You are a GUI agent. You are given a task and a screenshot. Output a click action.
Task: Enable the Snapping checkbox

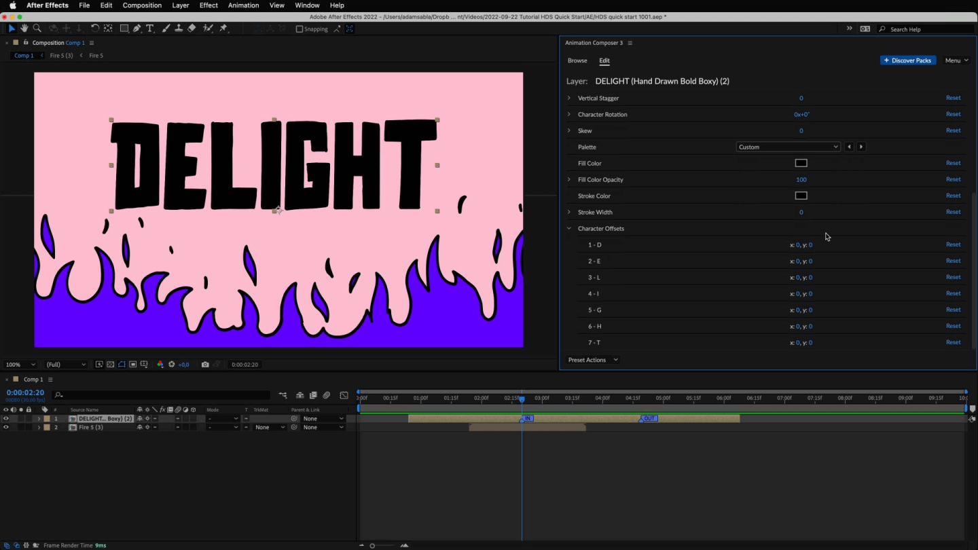[300, 29]
